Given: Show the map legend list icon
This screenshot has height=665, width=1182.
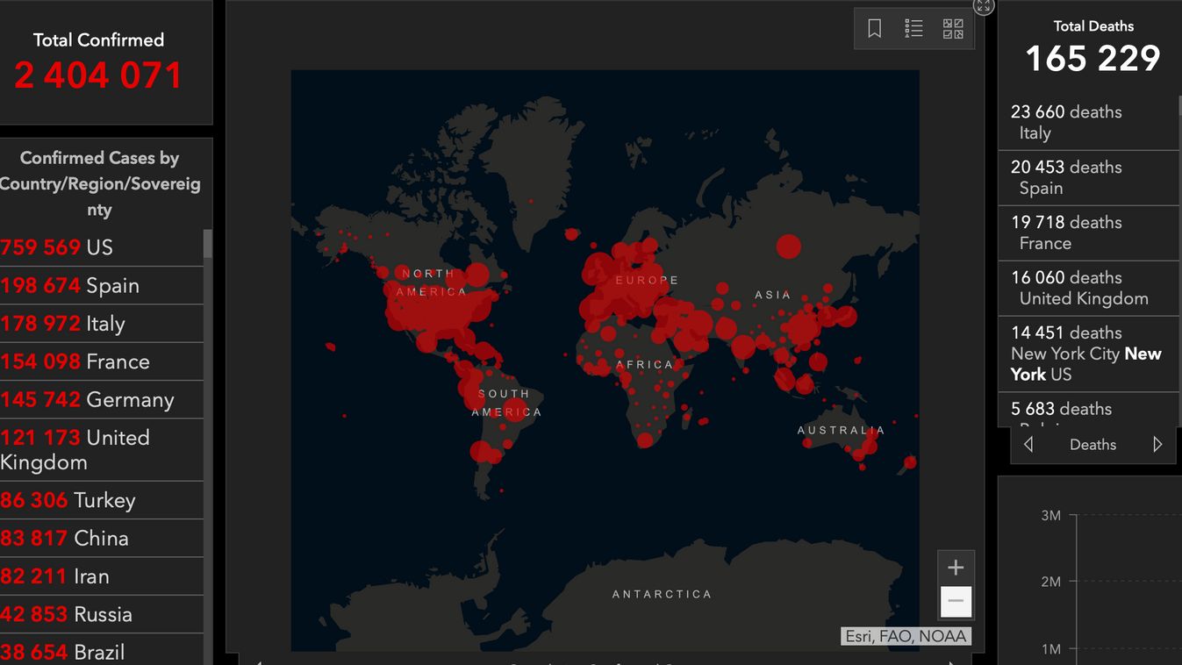Looking at the screenshot, I should [913, 29].
